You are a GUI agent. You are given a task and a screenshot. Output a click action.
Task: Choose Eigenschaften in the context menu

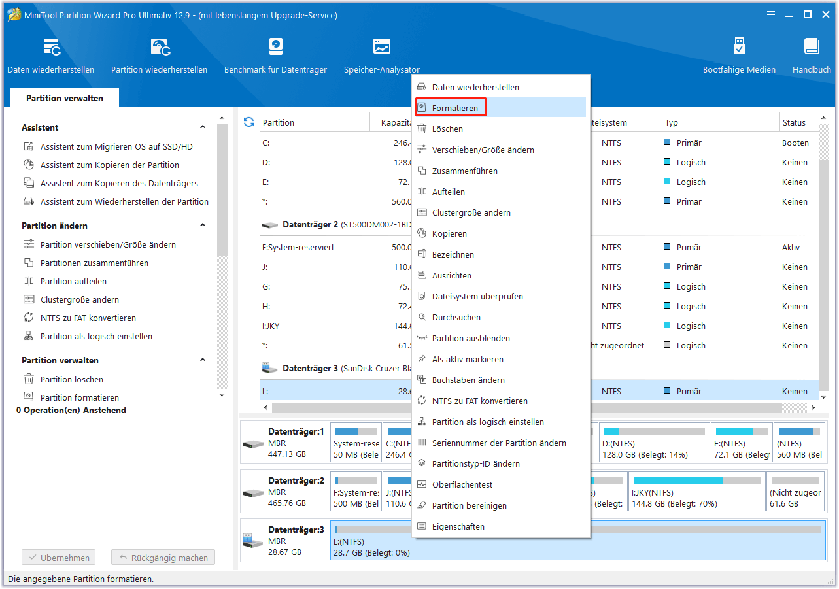(500, 526)
